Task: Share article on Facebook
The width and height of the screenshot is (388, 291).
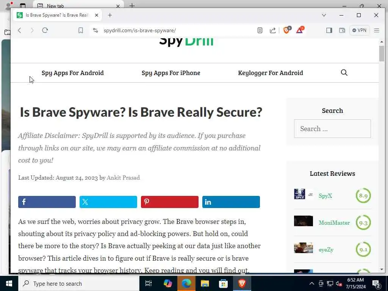Action: coord(47,202)
